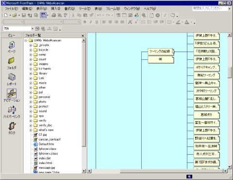Image resolution: width=233 pixels, height=180 pixels.
Task: Click the navigation view vertical scrollbar thumb
Action: (230, 72)
